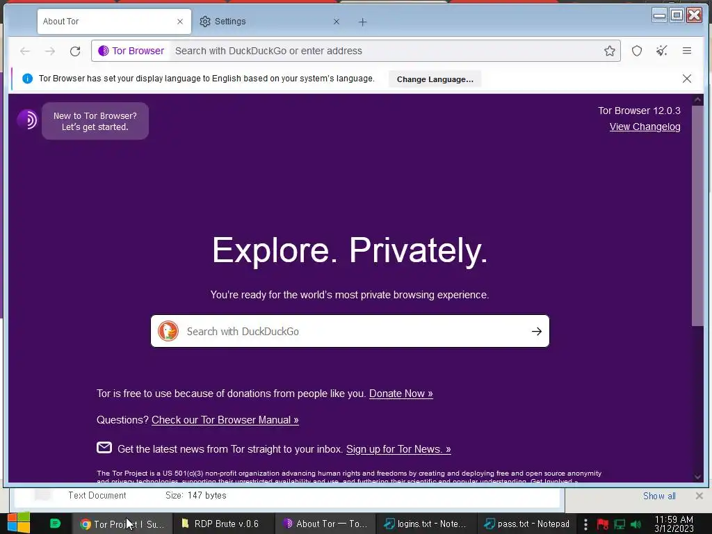
Task: Click the Change Language button
Action: pos(435,79)
